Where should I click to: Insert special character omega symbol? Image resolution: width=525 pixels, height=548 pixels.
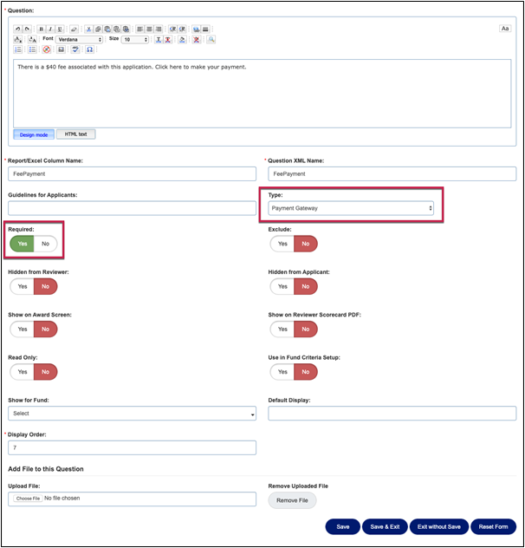pos(89,49)
